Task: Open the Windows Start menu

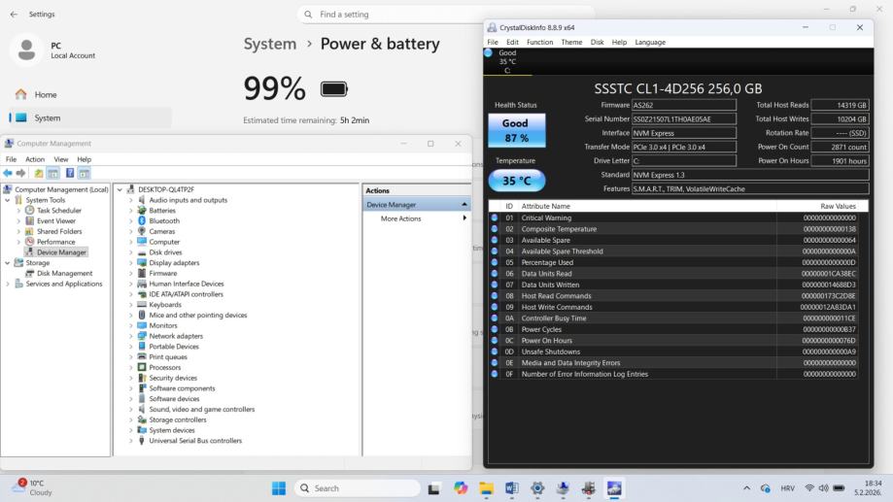Action: pyautogui.click(x=279, y=488)
